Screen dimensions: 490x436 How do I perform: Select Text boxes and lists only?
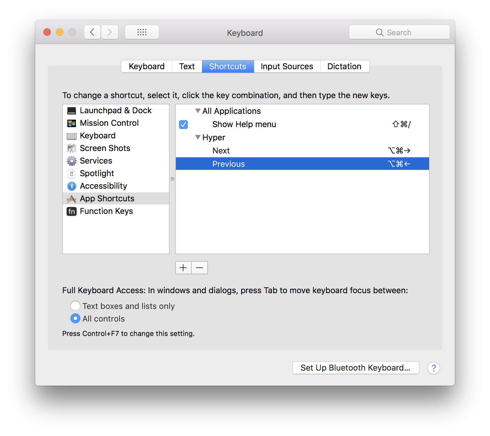pyautogui.click(x=75, y=306)
